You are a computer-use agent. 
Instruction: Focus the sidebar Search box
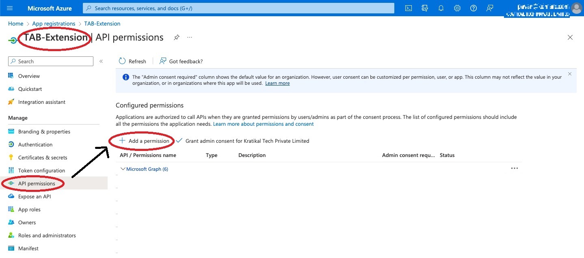[51, 61]
